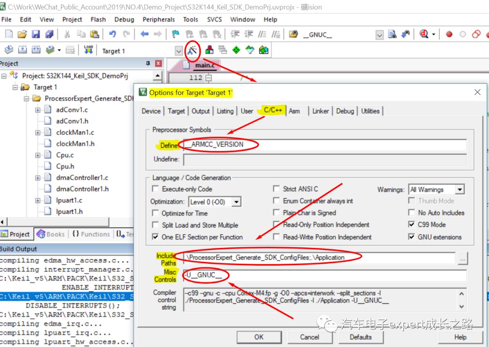Click the OK button
489x347 pixels.
(x=259, y=337)
